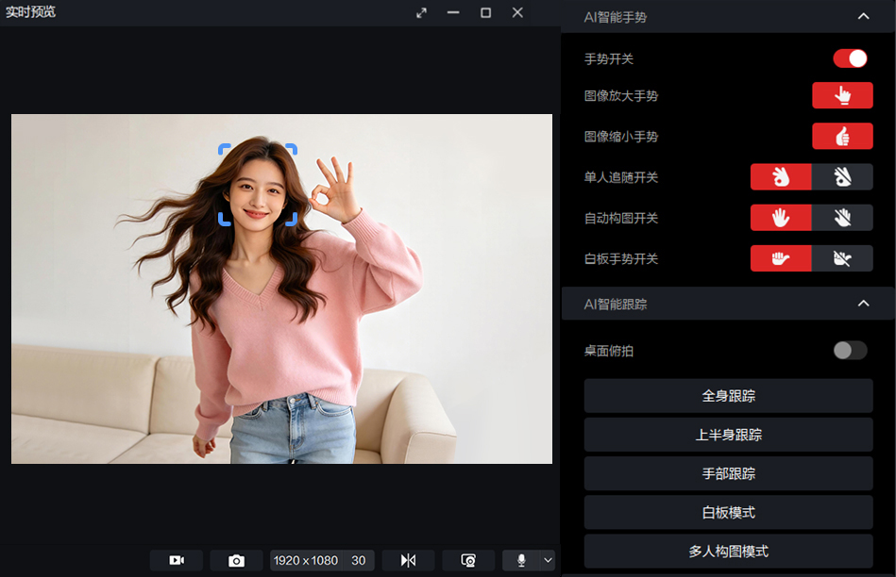Select 全身跟踪 tracking mode
The image size is (896, 577).
pos(729,396)
